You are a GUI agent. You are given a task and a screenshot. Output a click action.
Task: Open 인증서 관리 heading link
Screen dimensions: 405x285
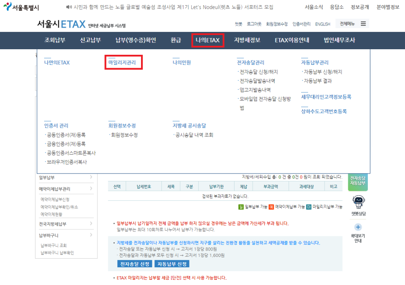tap(56, 126)
